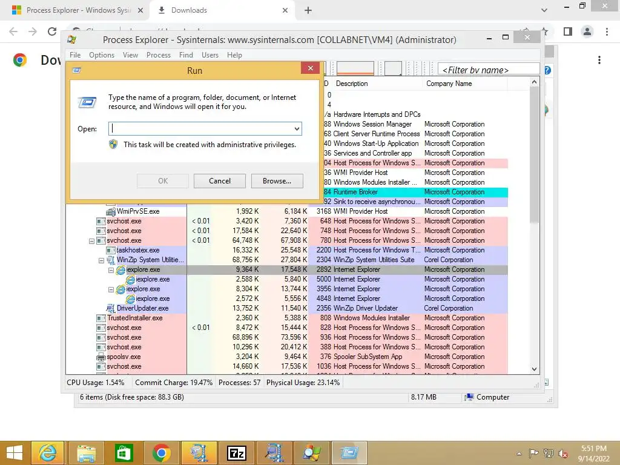
Task: Open Chrome's three-dot main menu
Action: (607, 31)
